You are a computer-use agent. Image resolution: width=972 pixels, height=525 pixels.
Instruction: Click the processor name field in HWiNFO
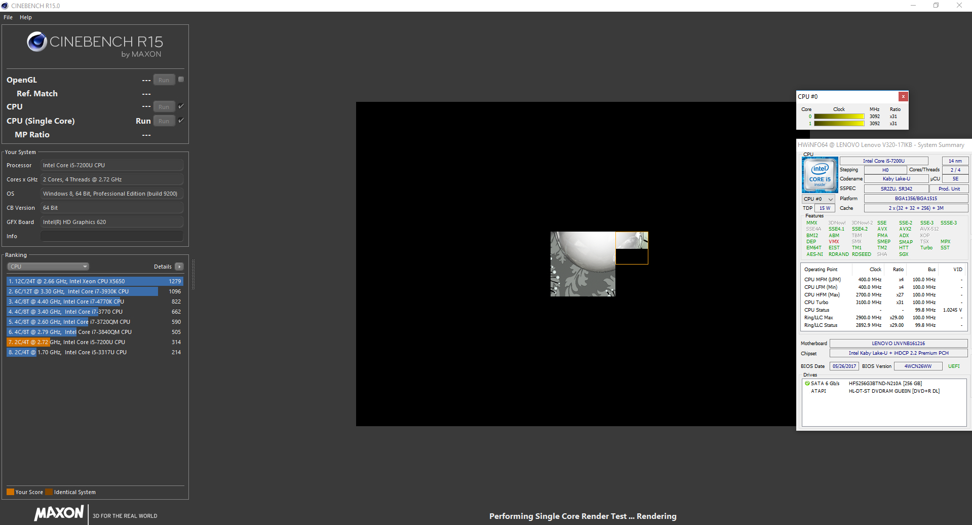(x=884, y=161)
